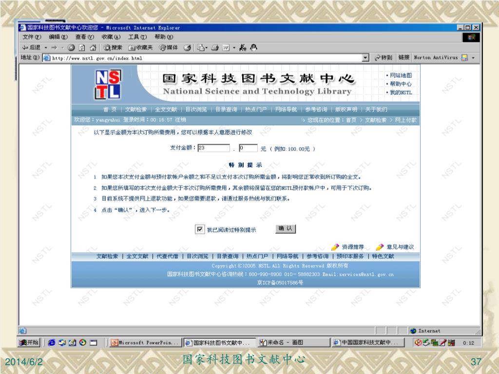499x374 pixels.
Task: Stop loading with the Stop icon
Action: (x=71, y=48)
